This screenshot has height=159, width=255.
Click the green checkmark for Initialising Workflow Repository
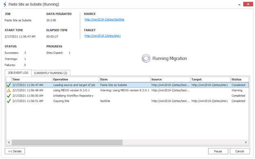pos(9,96)
